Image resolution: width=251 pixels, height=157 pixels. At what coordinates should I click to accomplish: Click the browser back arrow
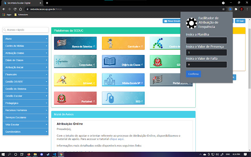click(x=4, y=9)
